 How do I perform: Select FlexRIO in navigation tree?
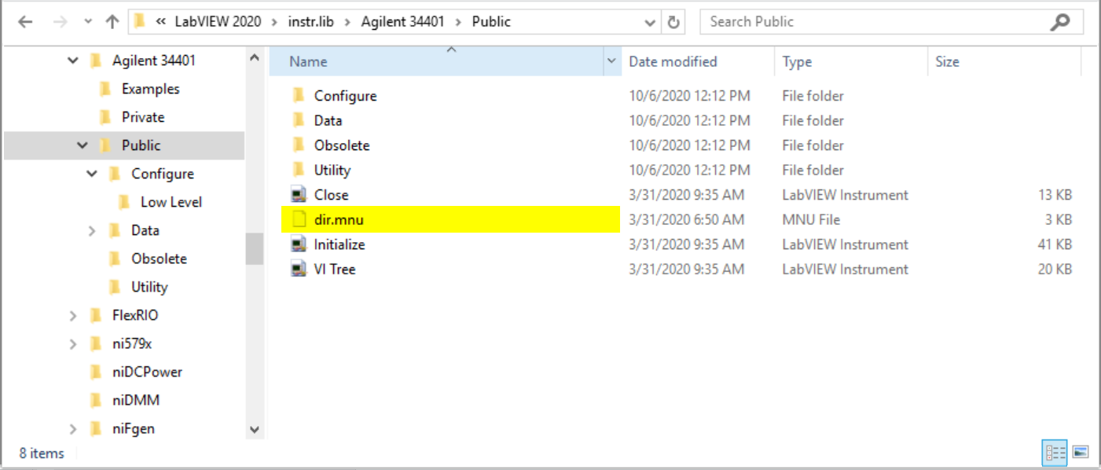pos(135,315)
